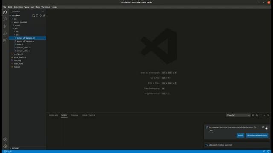Collapse the SDCDEMO root folder

pos(16,16)
